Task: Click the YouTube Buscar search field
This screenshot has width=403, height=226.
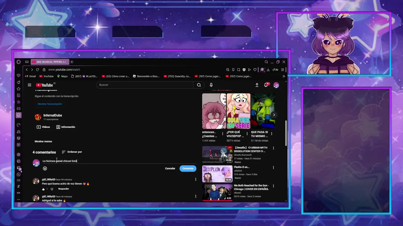Action: click(x=145, y=85)
